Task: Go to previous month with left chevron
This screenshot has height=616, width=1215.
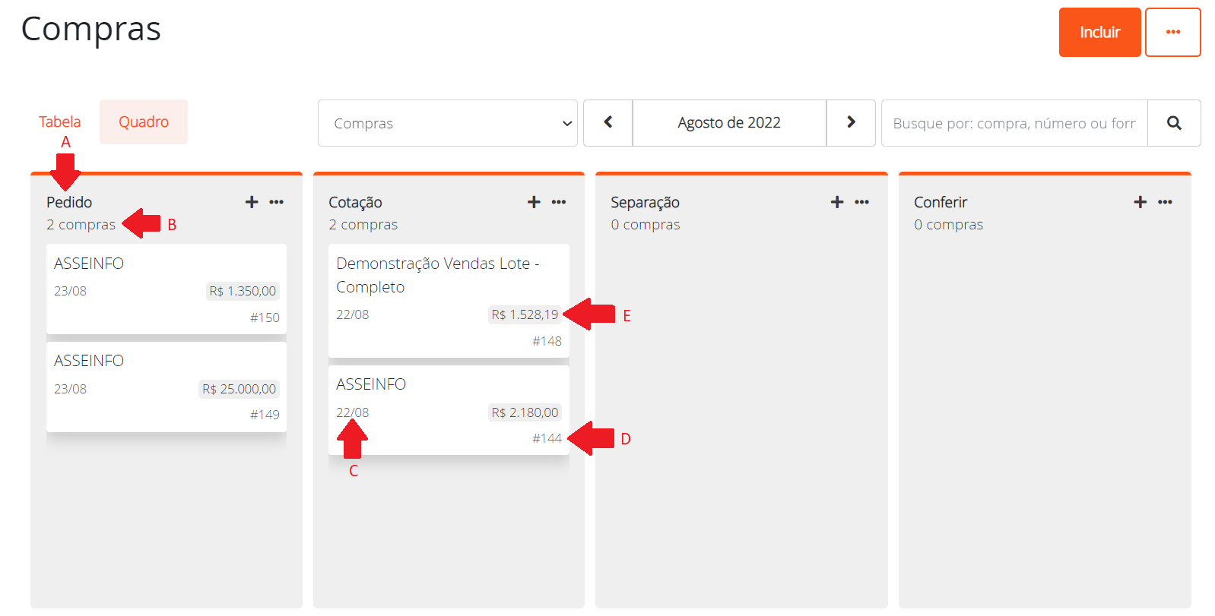Action: tap(608, 123)
